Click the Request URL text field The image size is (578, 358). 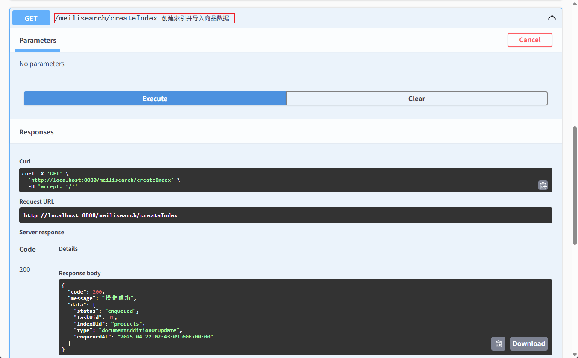(x=285, y=215)
